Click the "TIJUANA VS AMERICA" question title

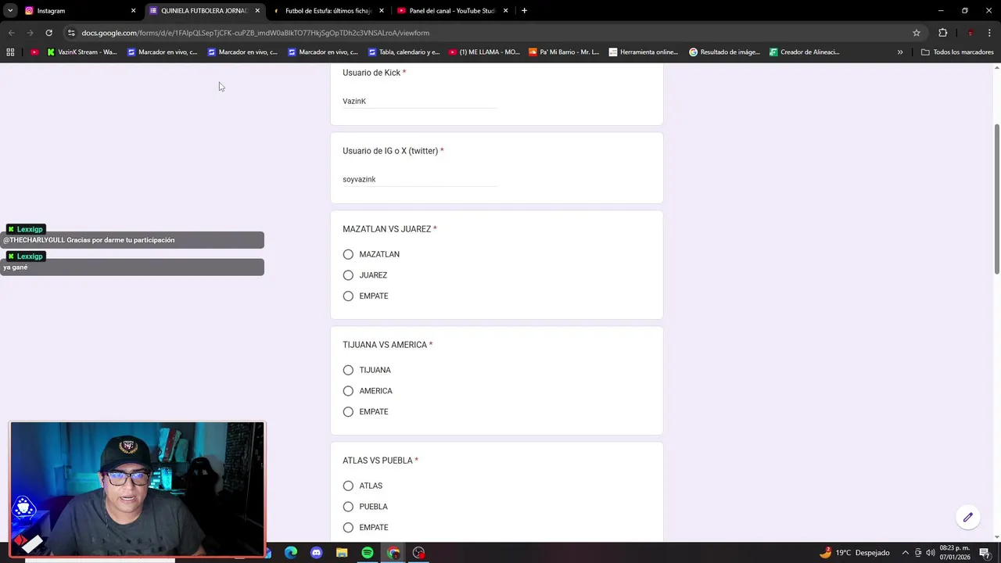coord(385,345)
